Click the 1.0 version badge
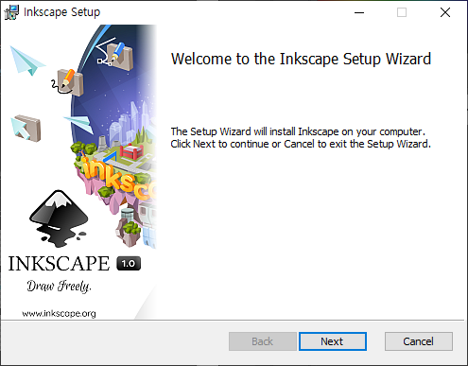This screenshot has height=366, width=468. point(129,264)
